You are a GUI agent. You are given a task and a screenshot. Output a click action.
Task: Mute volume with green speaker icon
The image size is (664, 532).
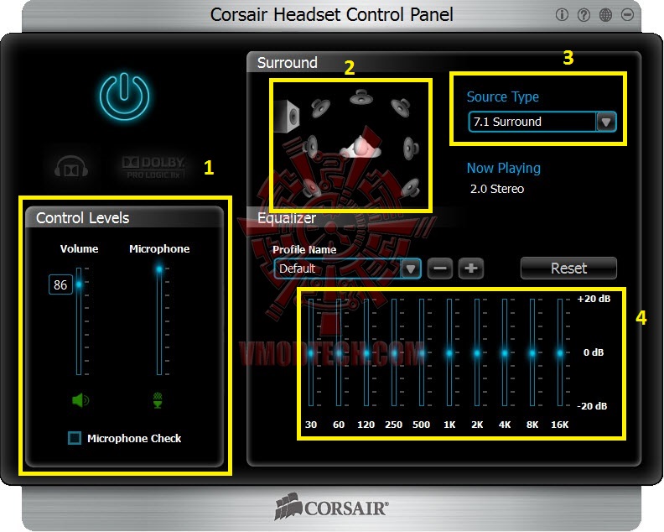coord(80,400)
